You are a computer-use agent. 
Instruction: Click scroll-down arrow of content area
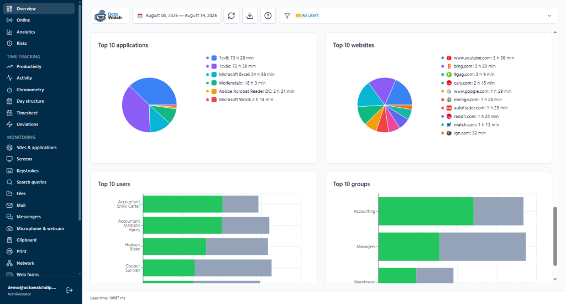point(555,280)
